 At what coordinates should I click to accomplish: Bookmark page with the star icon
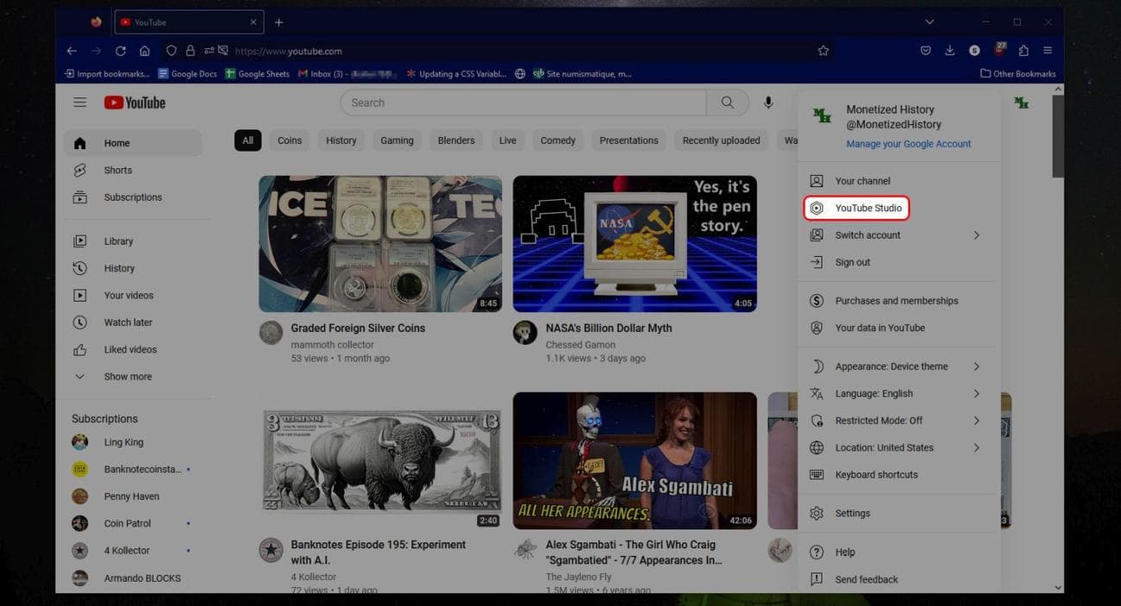click(823, 51)
